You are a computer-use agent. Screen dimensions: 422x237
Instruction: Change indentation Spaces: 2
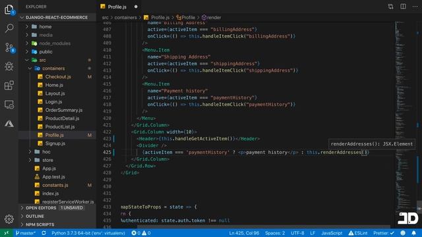coord(275,233)
